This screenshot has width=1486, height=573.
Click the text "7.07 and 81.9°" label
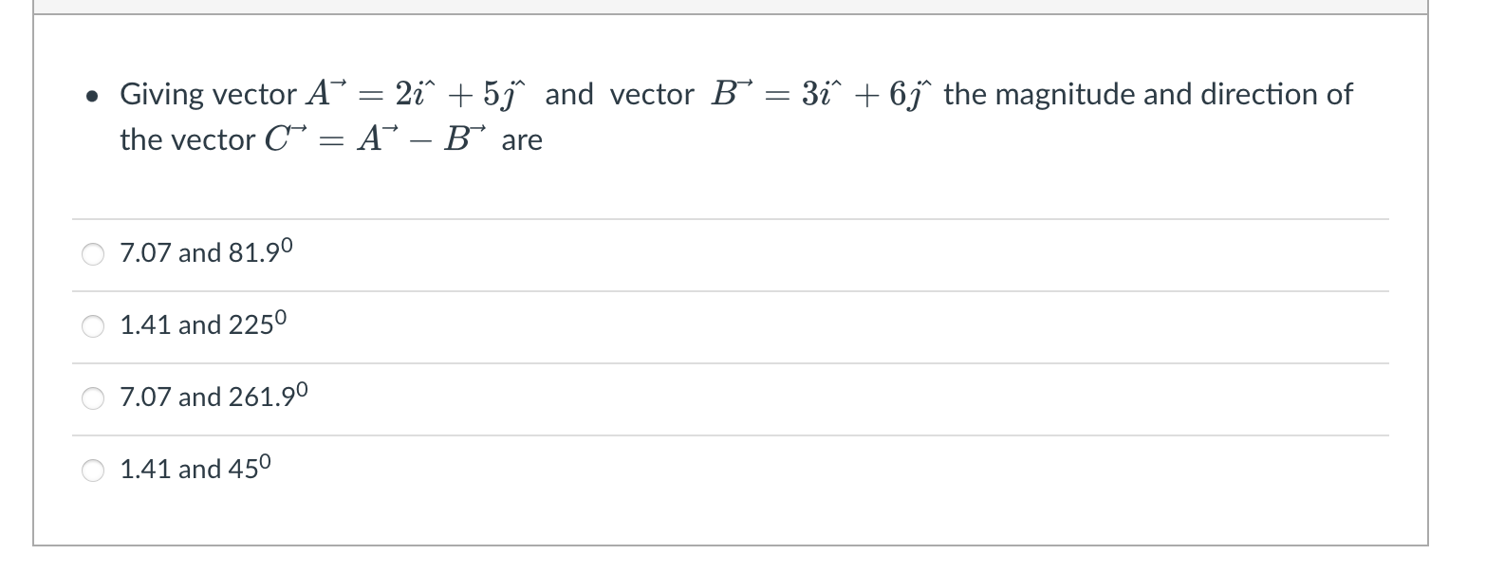[204, 252]
